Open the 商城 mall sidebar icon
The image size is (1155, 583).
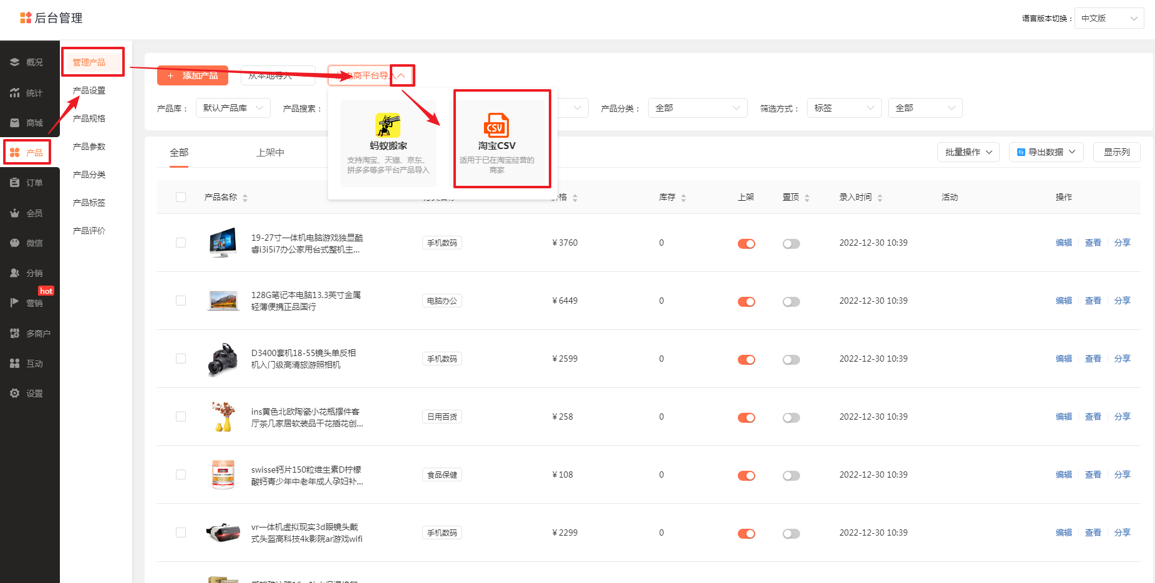pyautogui.click(x=15, y=123)
